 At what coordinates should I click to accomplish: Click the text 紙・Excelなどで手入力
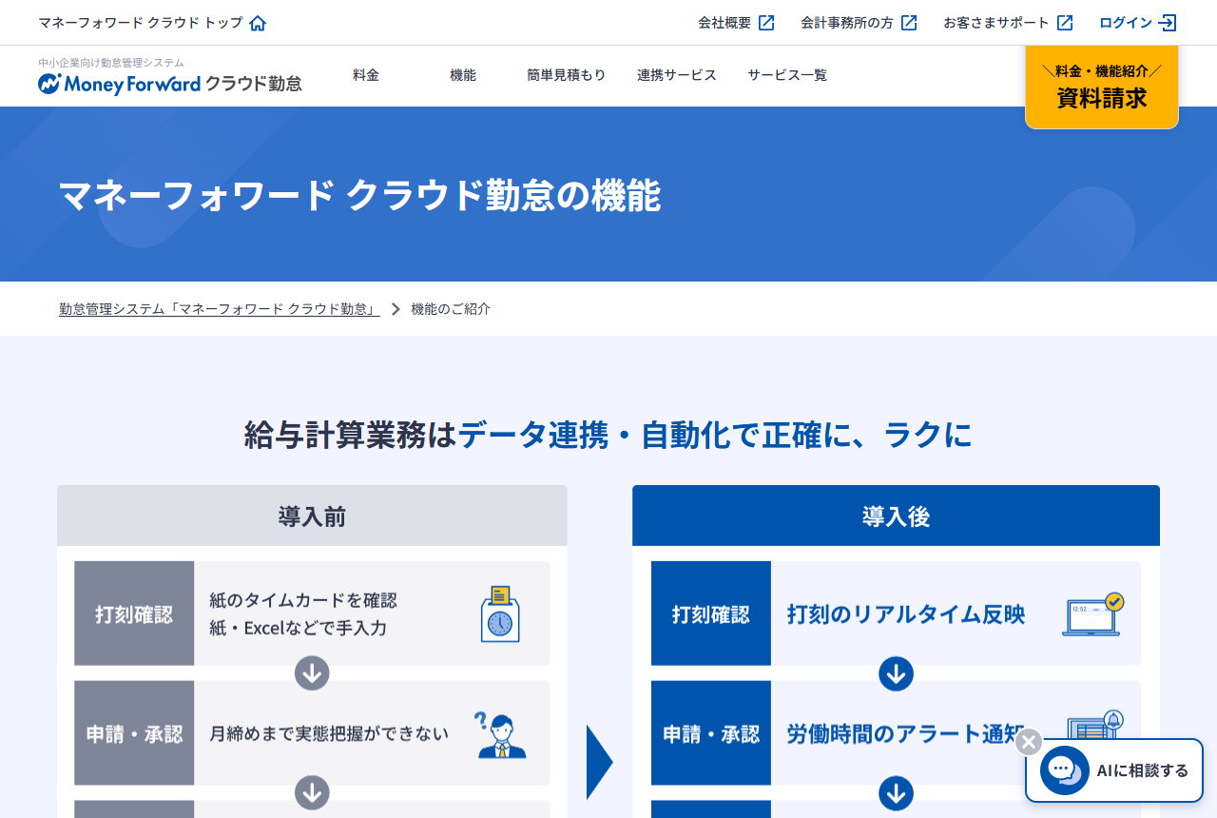(299, 628)
